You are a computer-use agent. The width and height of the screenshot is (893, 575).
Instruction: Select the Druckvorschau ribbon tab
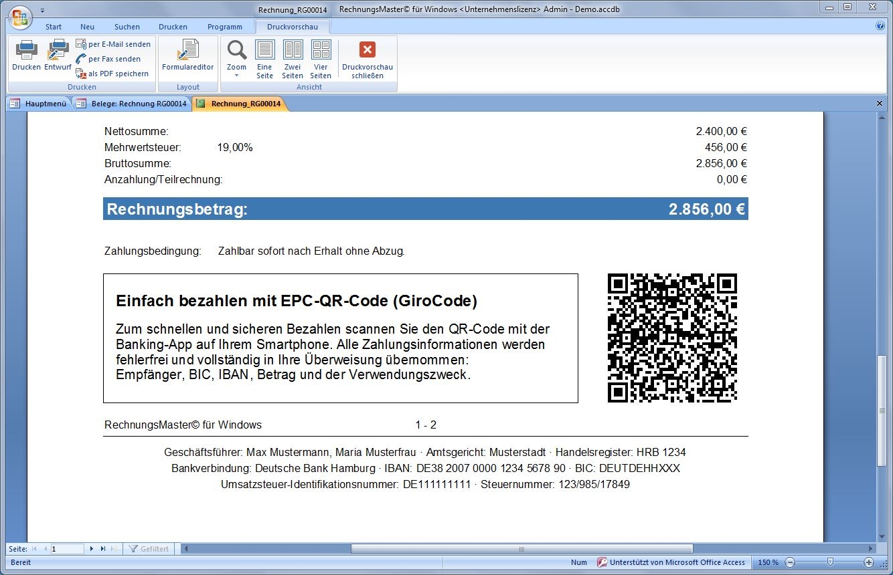coord(292,27)
